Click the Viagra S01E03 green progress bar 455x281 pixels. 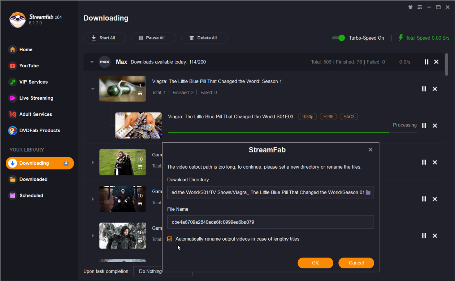[x=278, y=133]
